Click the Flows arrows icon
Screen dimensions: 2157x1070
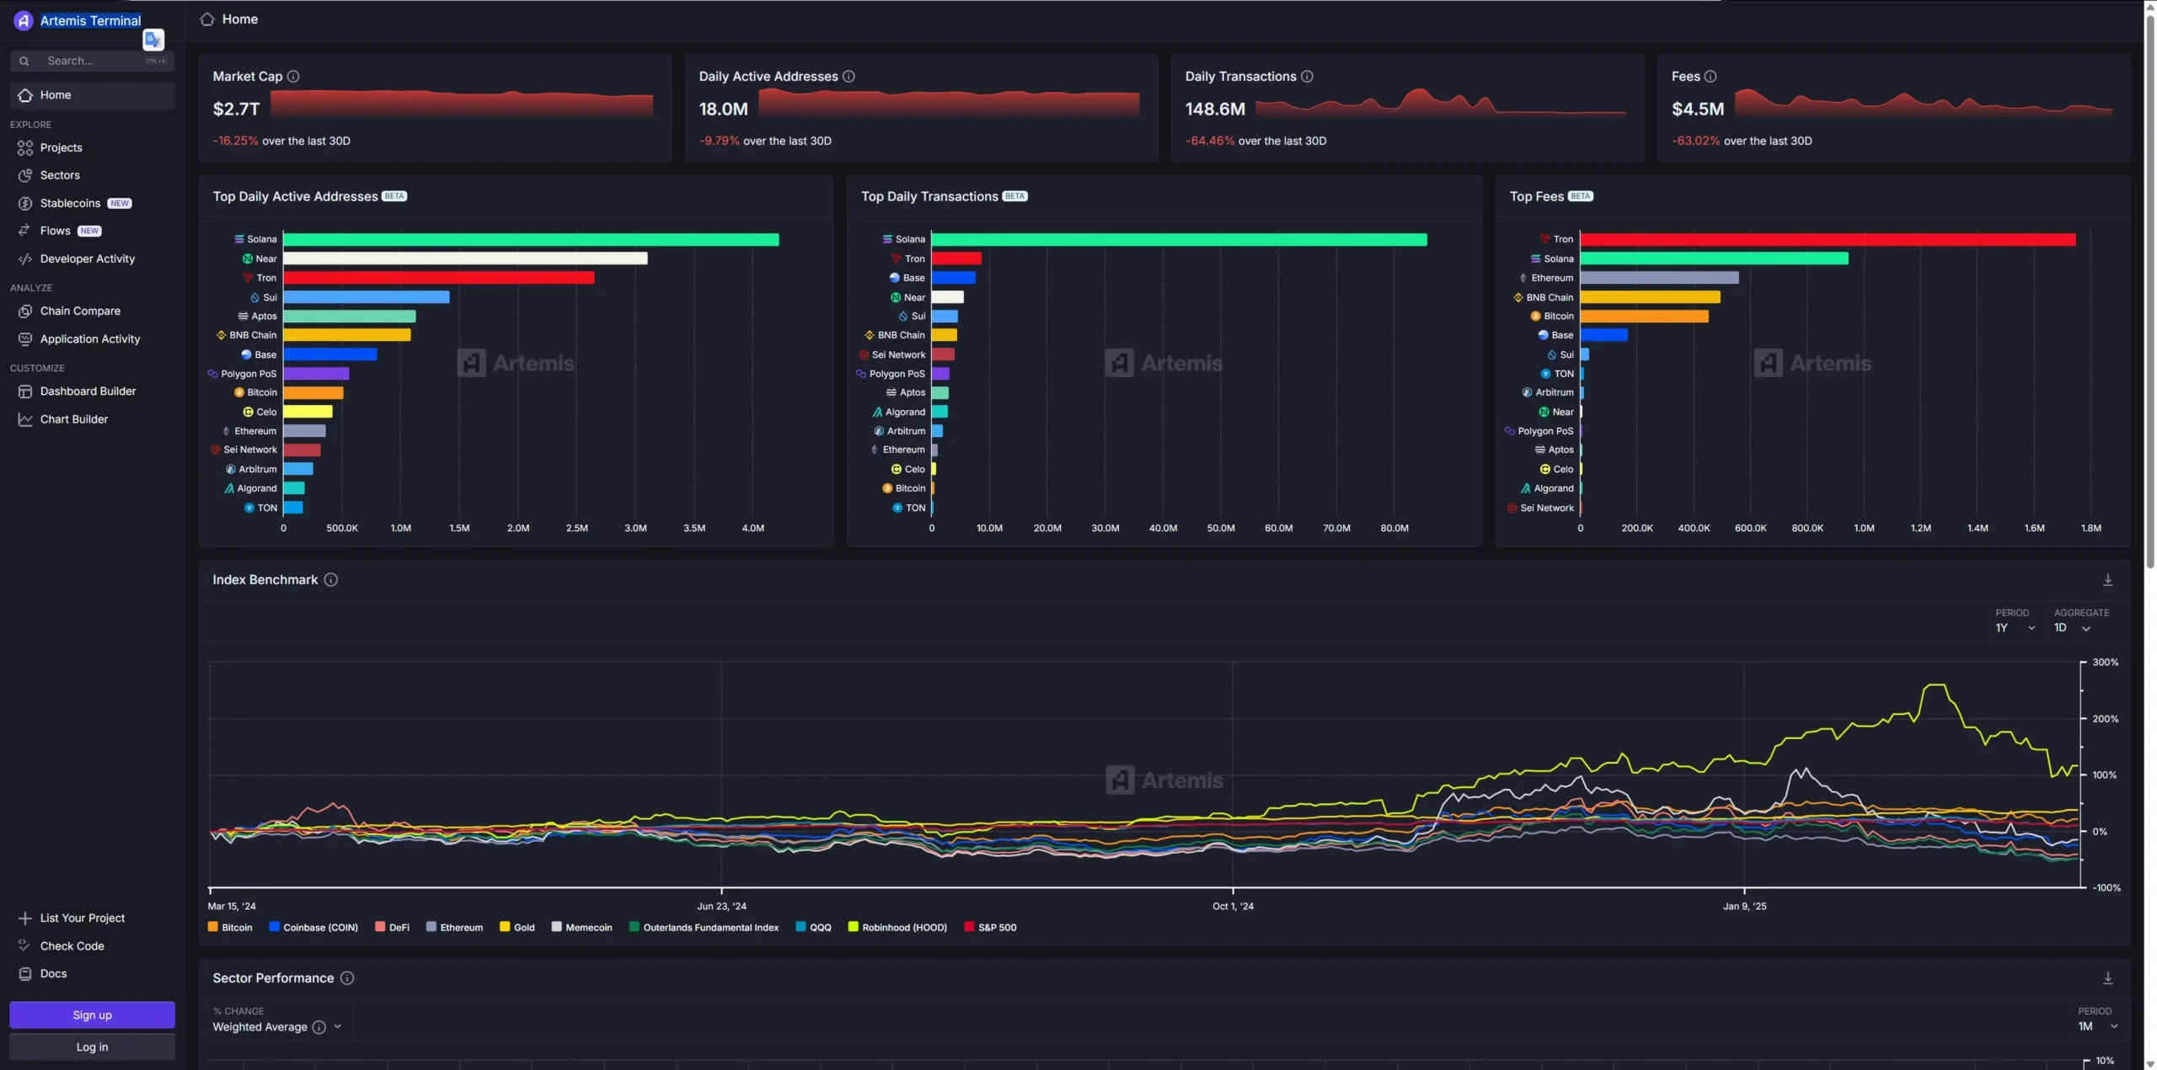(x=25, y=231)
